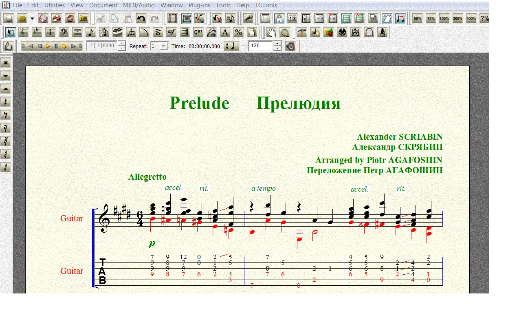Image resolution: width=519 pixels, height=333 pixels.
Task: Activate the HyperScribe keyboard tool
Action: tap(118, 32)
